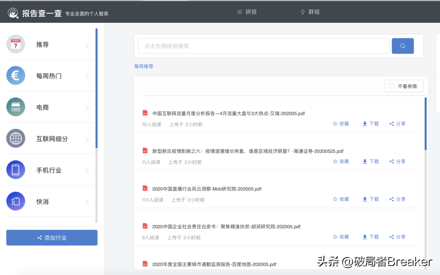The height and width of the screenshot is (275, 440).
Task: Open the 电商 storefront icon
Action: 15,107
